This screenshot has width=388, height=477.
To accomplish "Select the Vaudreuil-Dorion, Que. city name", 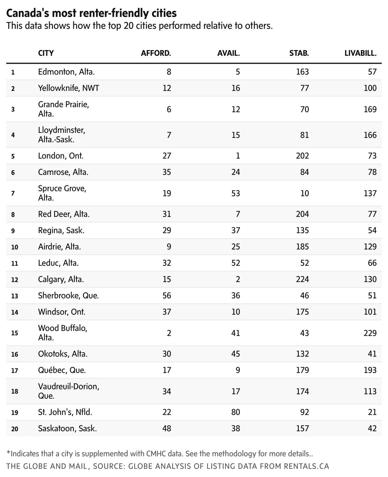I will click(69, 391).
